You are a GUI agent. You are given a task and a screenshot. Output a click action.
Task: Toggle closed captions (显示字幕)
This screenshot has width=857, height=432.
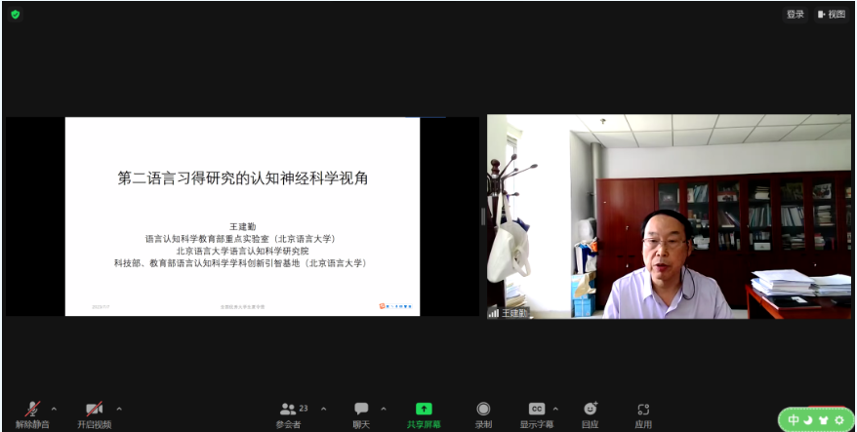click(537, 413)
